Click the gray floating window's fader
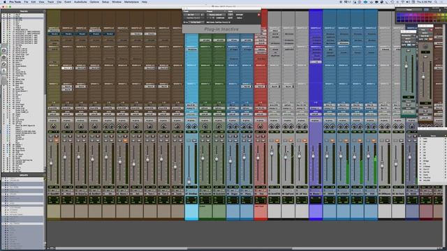This screenshot has height=251, width=447. pyautogui.click(x=423, y=76)
